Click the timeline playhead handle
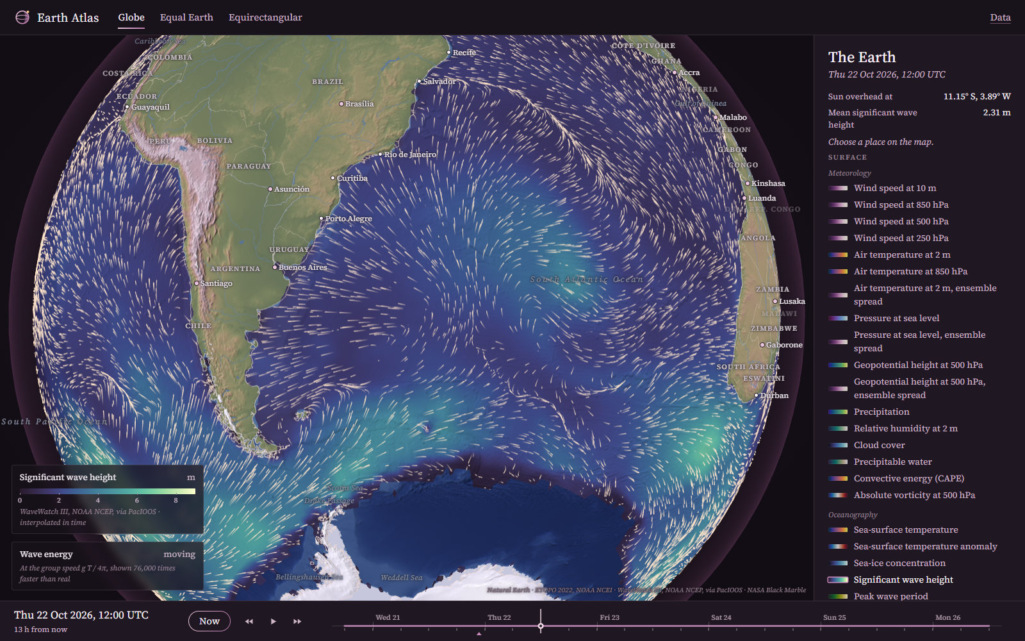 [x=541, y=626]
